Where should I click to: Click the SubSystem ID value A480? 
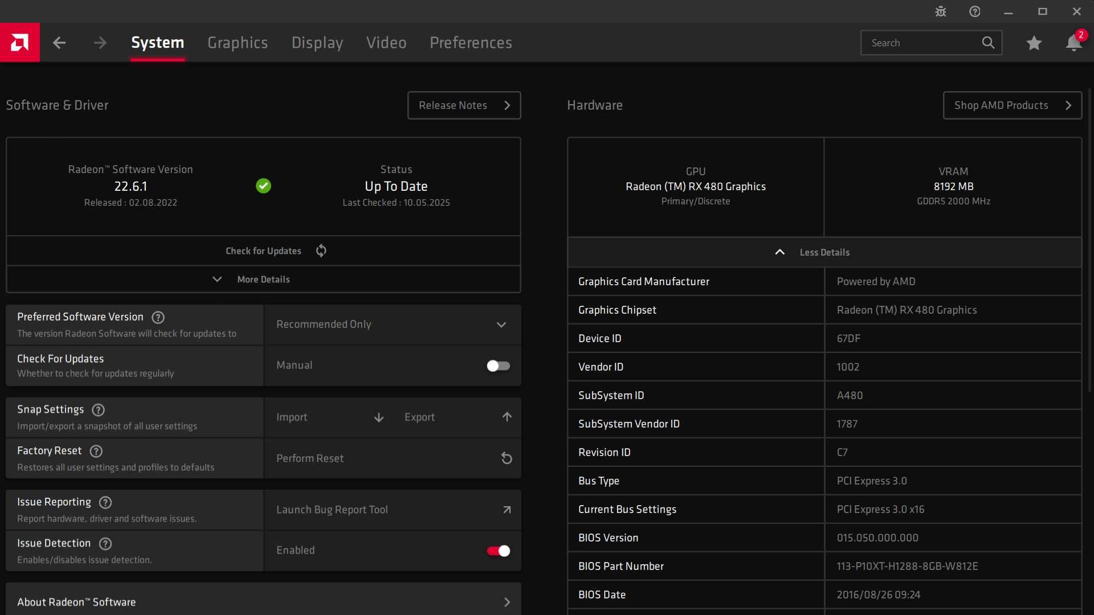[x=850, y=396]
